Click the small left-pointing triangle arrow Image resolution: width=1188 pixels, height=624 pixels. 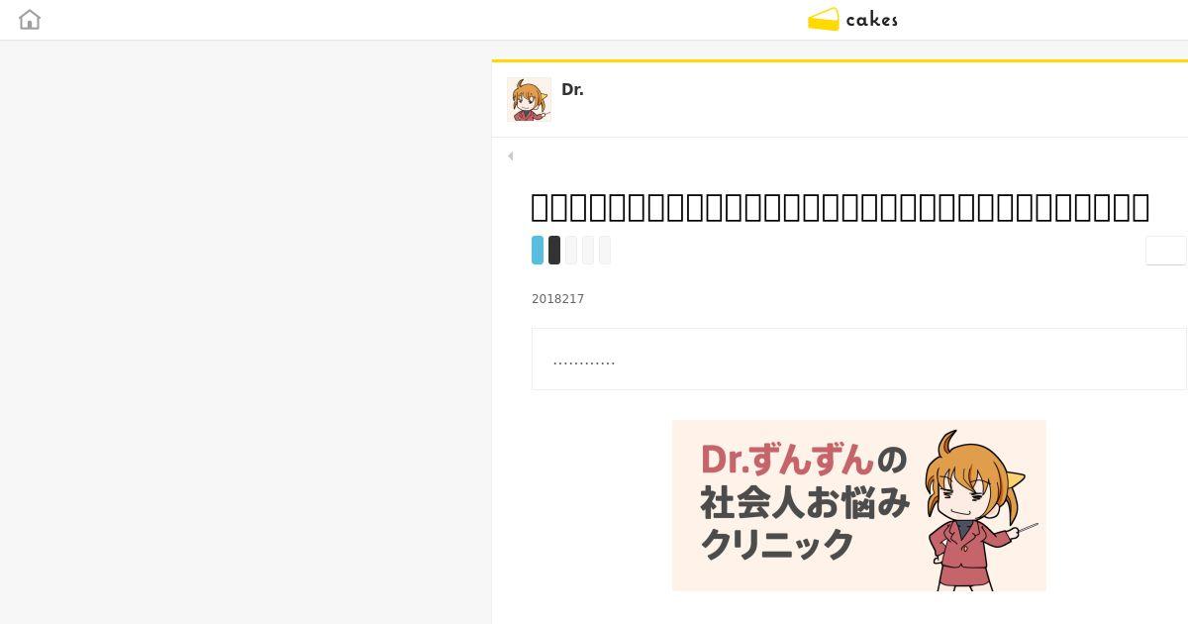point(510,156)
